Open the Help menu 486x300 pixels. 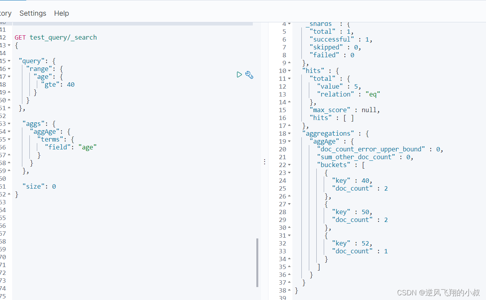62,13
